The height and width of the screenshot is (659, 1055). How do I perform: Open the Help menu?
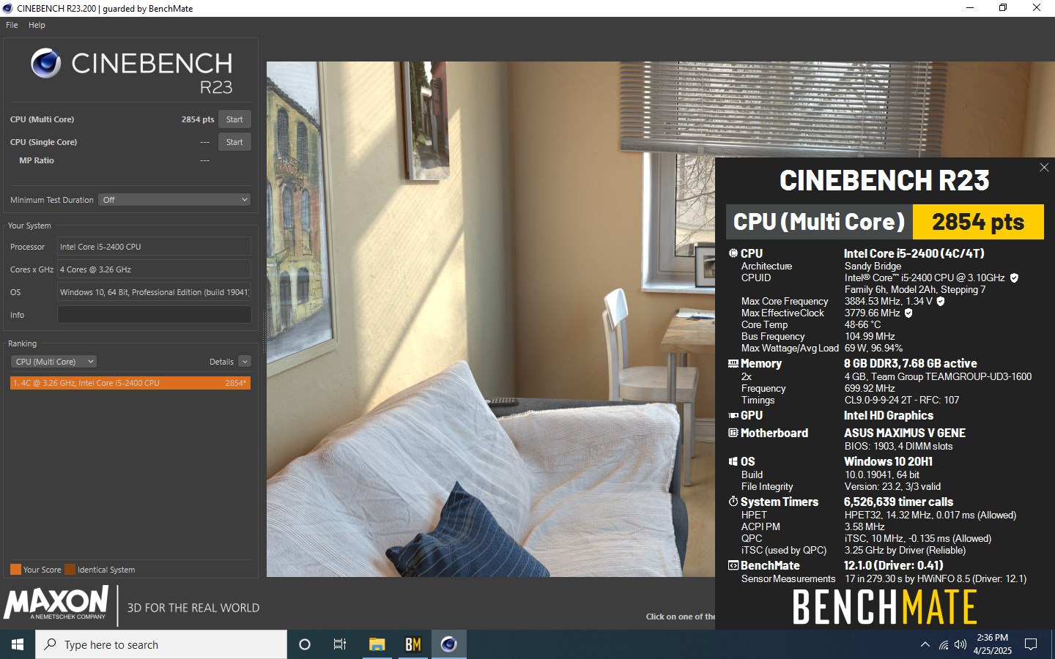(x=37, y=25)
